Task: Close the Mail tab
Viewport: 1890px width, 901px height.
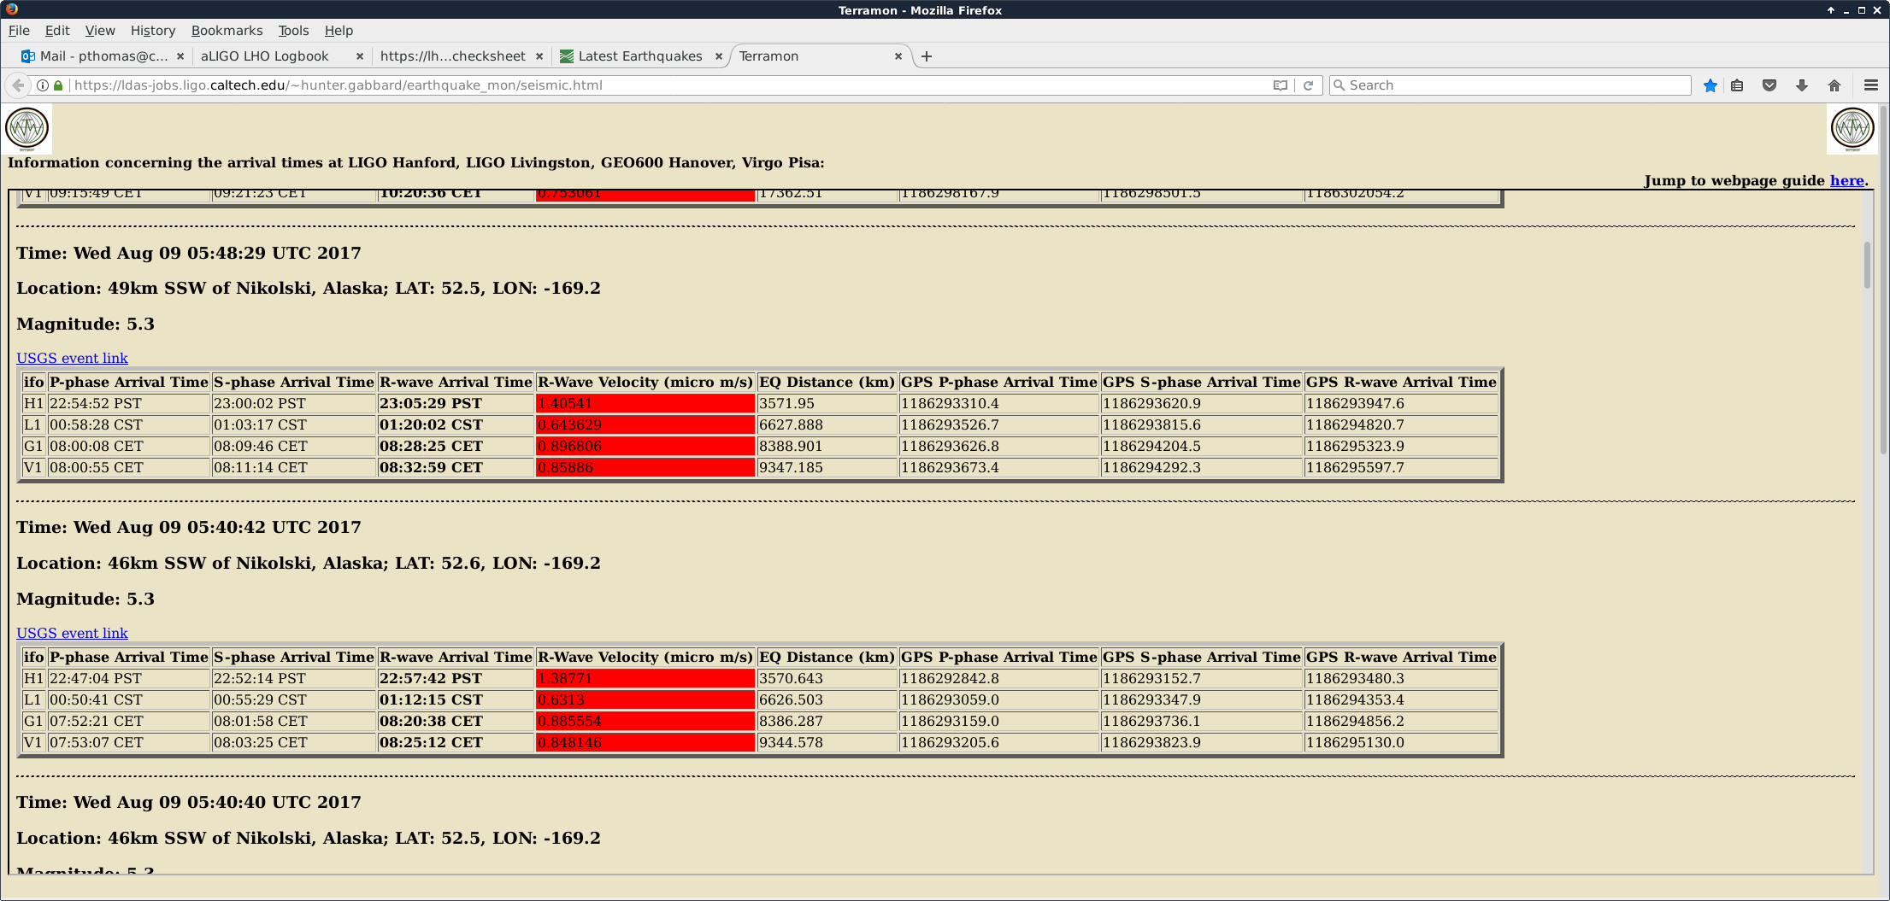Action: tap(180, 56)
